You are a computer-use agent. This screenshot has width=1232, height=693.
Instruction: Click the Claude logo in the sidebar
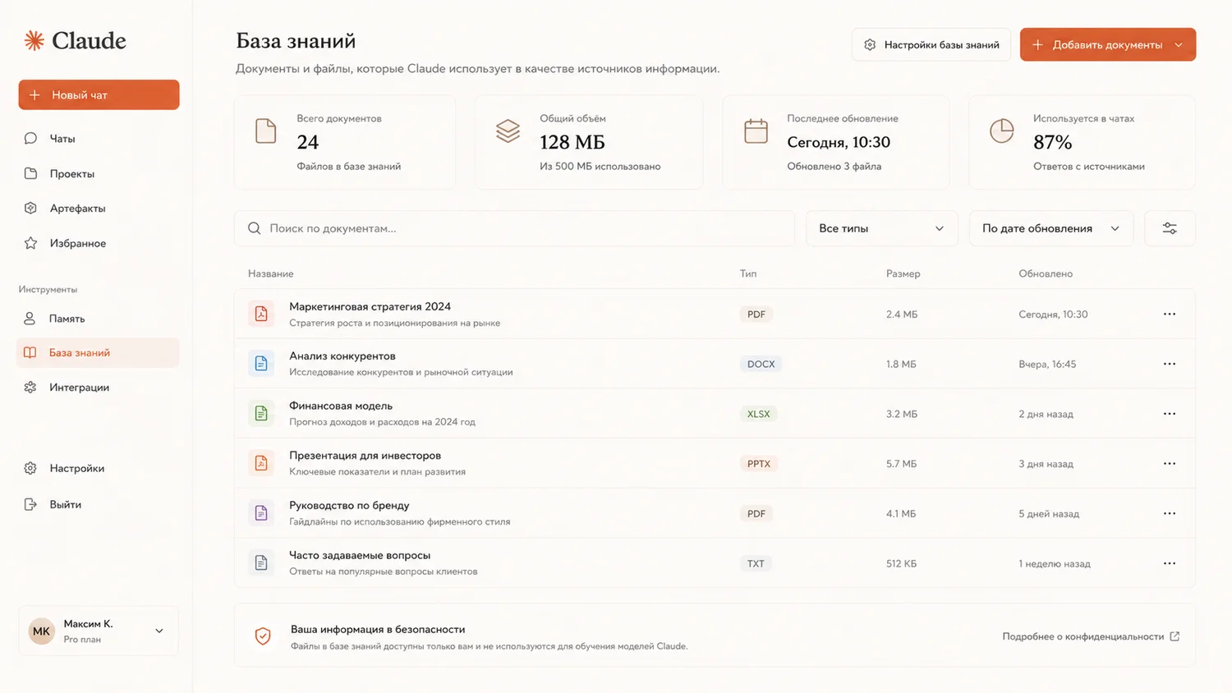tap(75, 40)
